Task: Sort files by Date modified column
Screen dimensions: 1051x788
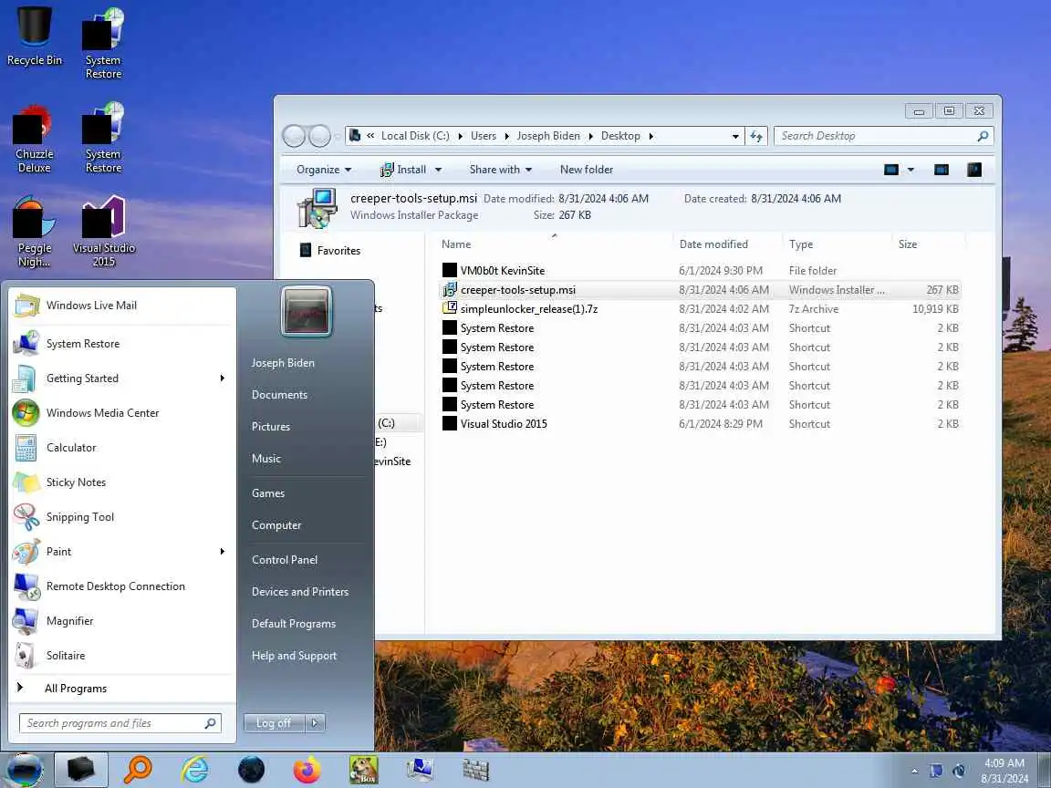Action: [713, 244]
